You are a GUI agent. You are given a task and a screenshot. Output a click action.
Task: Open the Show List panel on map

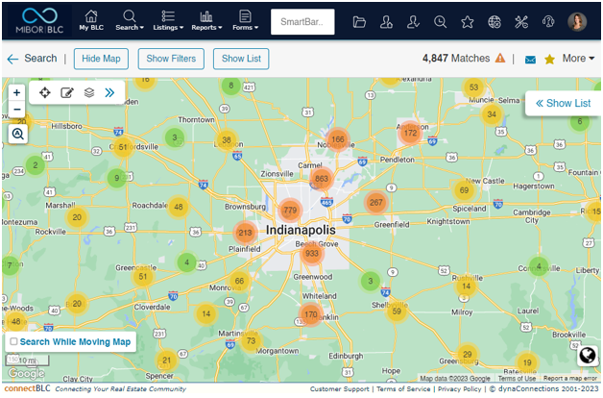click(x=563, y=103)
